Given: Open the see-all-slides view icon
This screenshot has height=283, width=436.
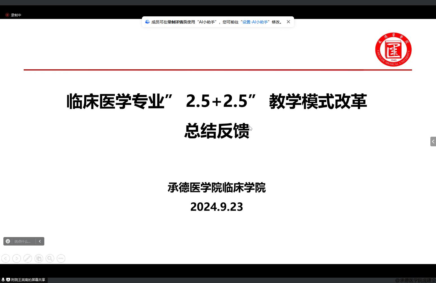Looking at the screenshot, I should (x=39, y=258).
